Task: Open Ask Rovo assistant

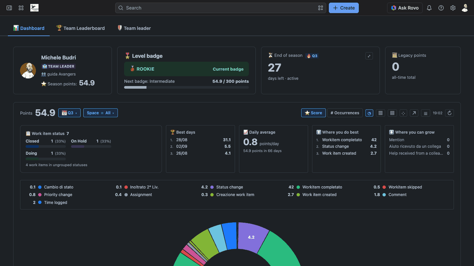Action: pos(405,8)
